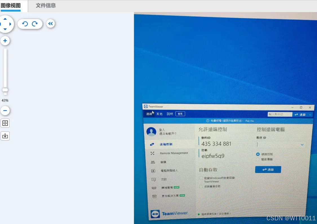The height and width of the screenshot is (224, 317).
Task: Open 更多解決方案 in the sidebar
Action: [x=170, y=196]
